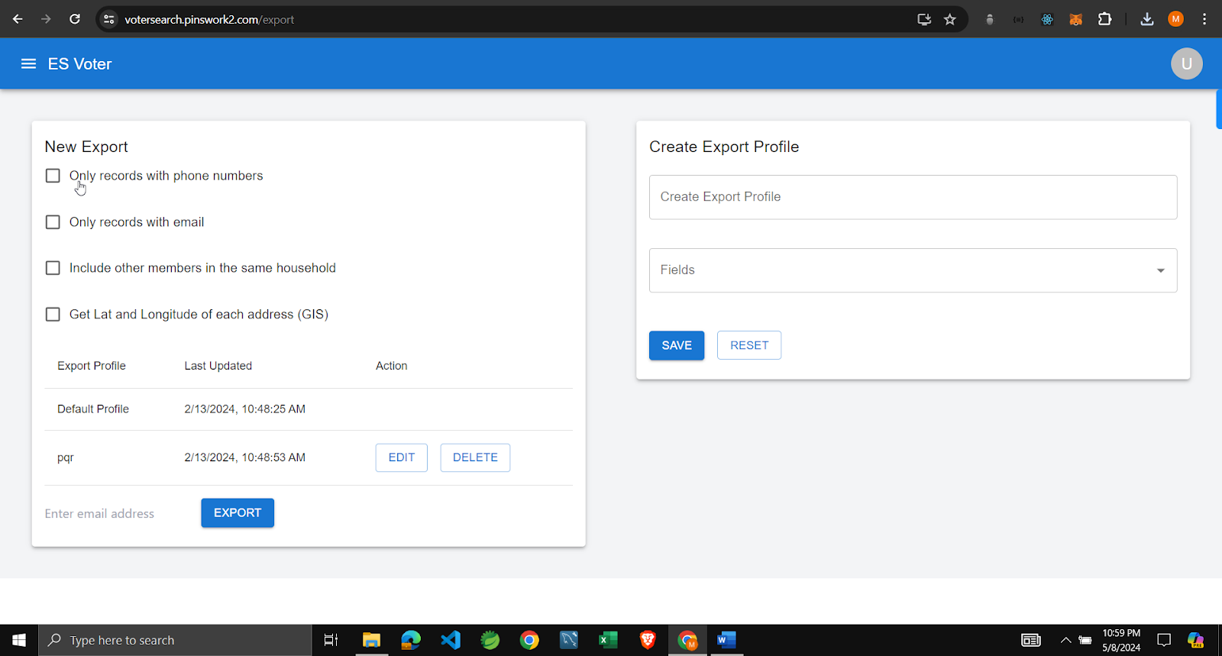Click the curly braces extension icon
This screenshot has width=1222, height=656.
tap(1018, 19)
